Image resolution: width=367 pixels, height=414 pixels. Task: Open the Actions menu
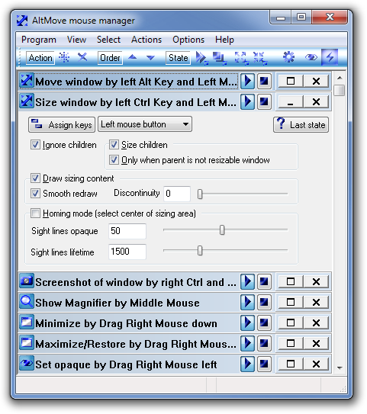[146, 40]
